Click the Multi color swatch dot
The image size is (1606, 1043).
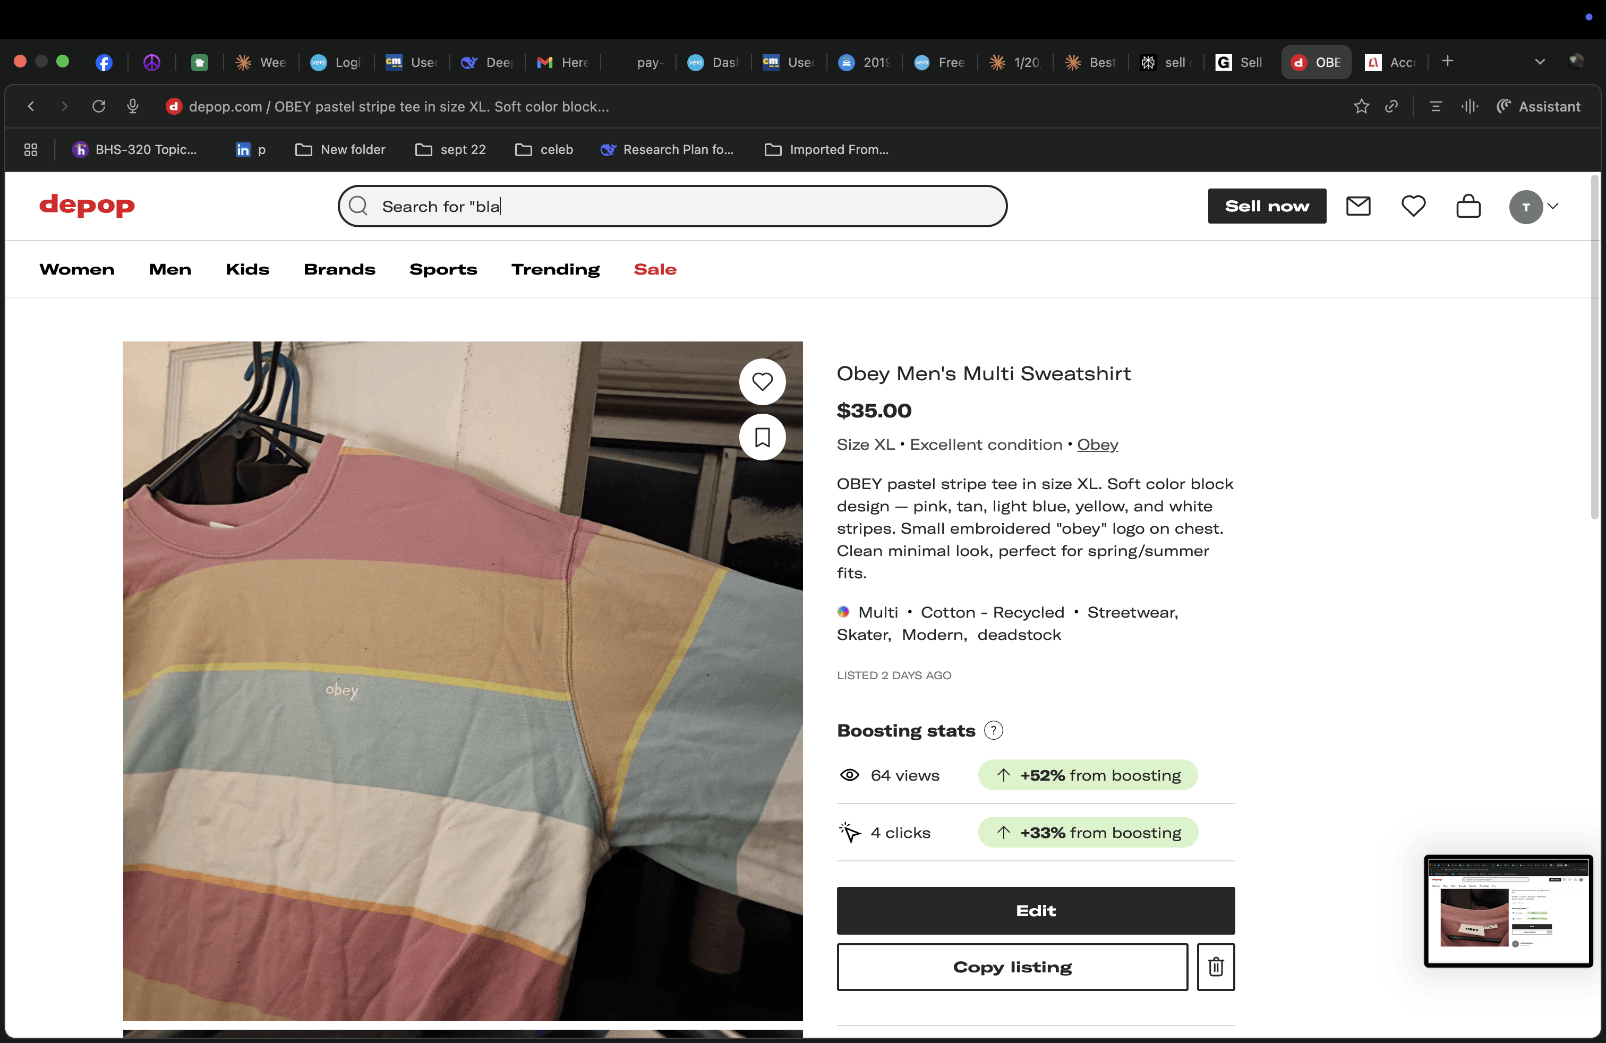[843, 612]
